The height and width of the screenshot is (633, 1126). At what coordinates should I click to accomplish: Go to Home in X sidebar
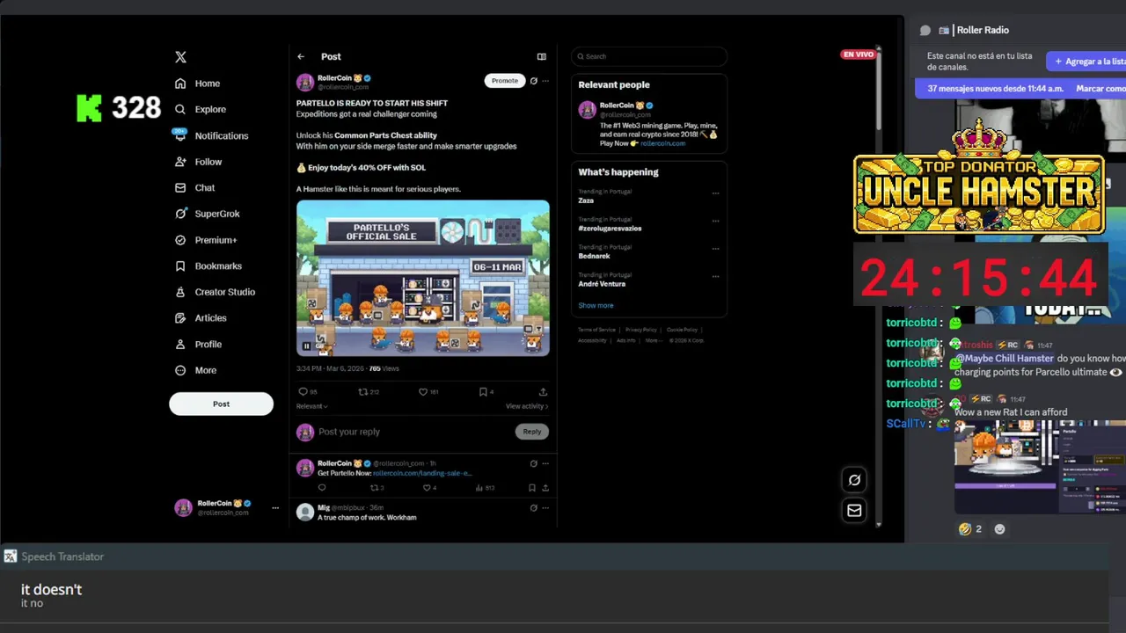coord(197,84)
